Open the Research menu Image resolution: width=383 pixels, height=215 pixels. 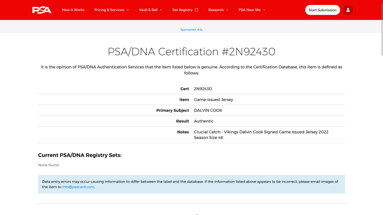(x=216, y=10)
